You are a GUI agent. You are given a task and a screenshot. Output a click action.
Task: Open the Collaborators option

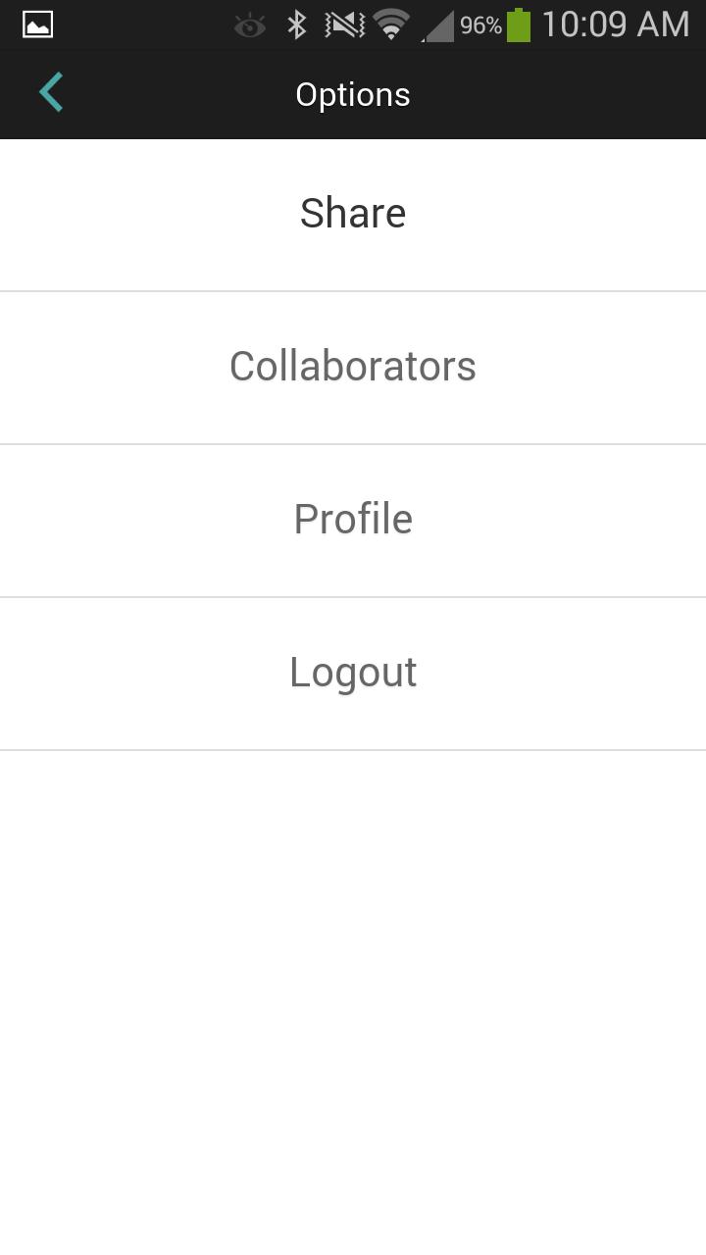353,367
